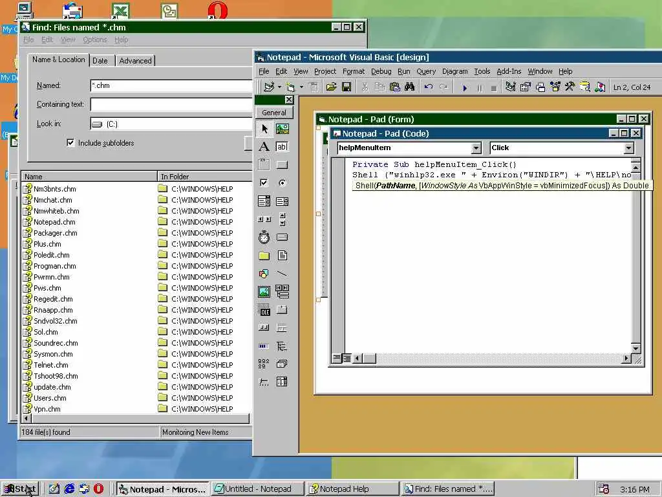The width and height of the screenshot is (662, 497).
Task: Select the DirListBox folder tool
Action: tap(264, 255)
